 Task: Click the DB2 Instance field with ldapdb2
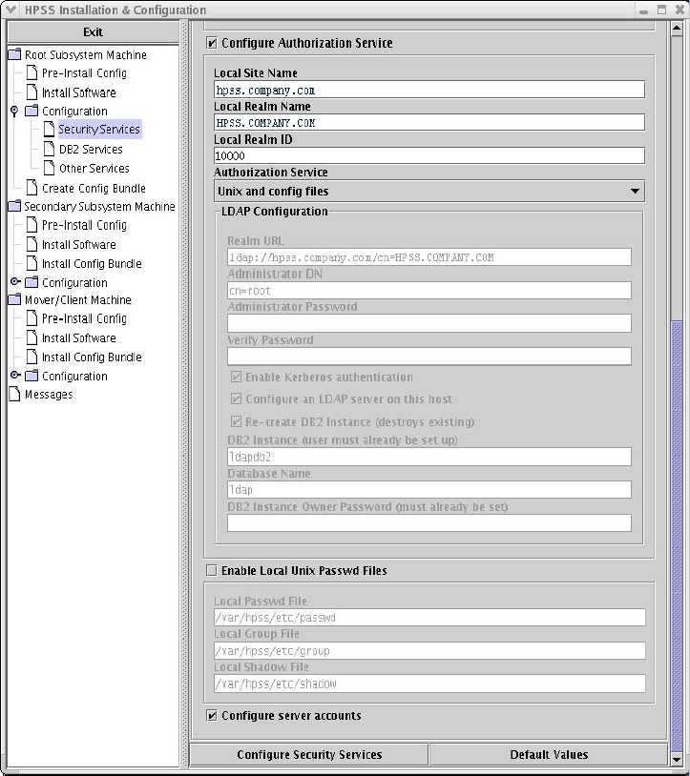[x=429, y=457]
